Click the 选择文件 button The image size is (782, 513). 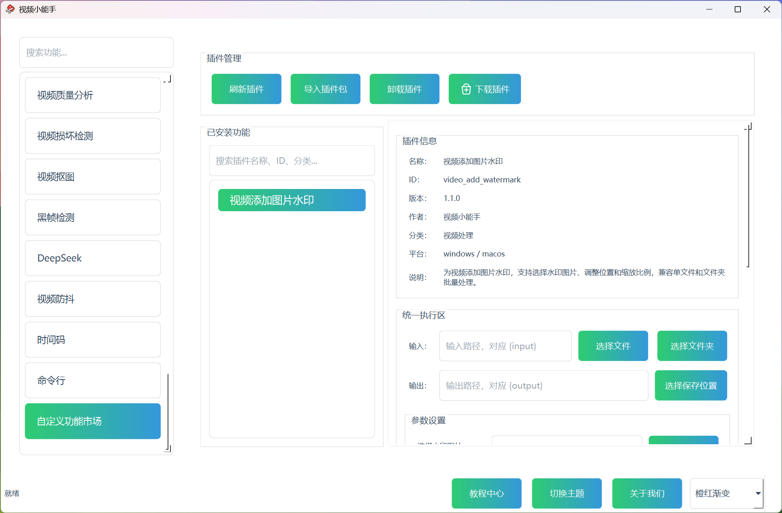point(613,346)
